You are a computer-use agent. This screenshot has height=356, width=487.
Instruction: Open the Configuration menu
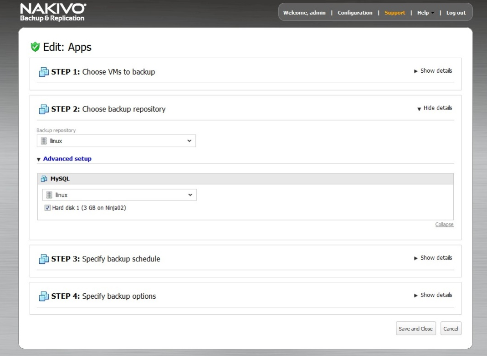tap(355, 13)
